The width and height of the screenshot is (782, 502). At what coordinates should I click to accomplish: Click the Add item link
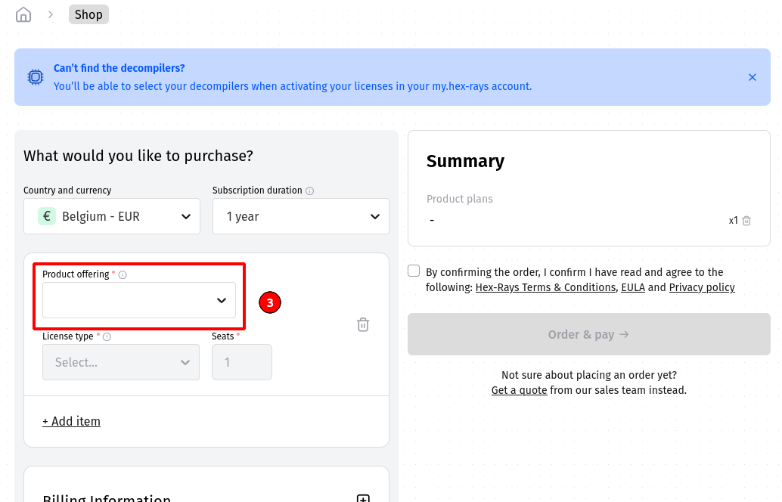tap(71, 421)
